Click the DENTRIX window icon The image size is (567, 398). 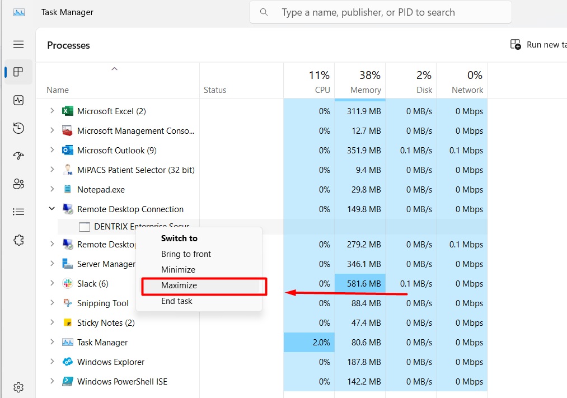(85, 227)
